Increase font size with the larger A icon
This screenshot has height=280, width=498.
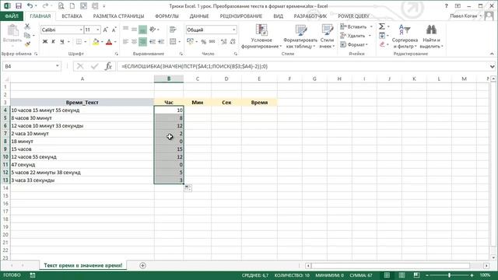tap(106, 30)
